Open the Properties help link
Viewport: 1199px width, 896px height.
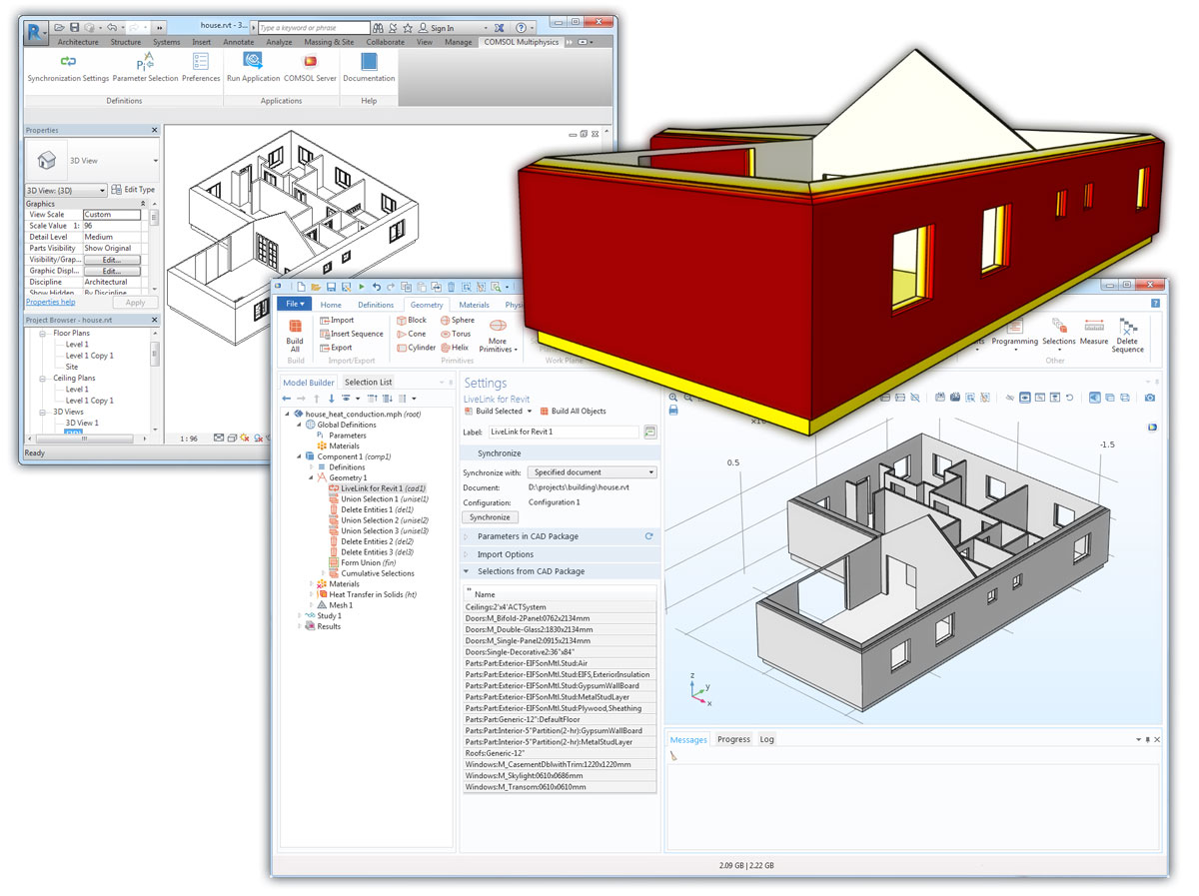[50, 302]
